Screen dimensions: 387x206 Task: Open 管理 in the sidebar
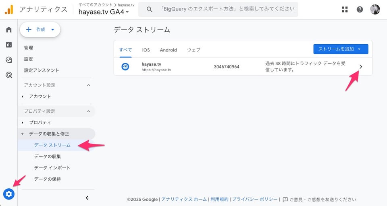tap(28, 48)
